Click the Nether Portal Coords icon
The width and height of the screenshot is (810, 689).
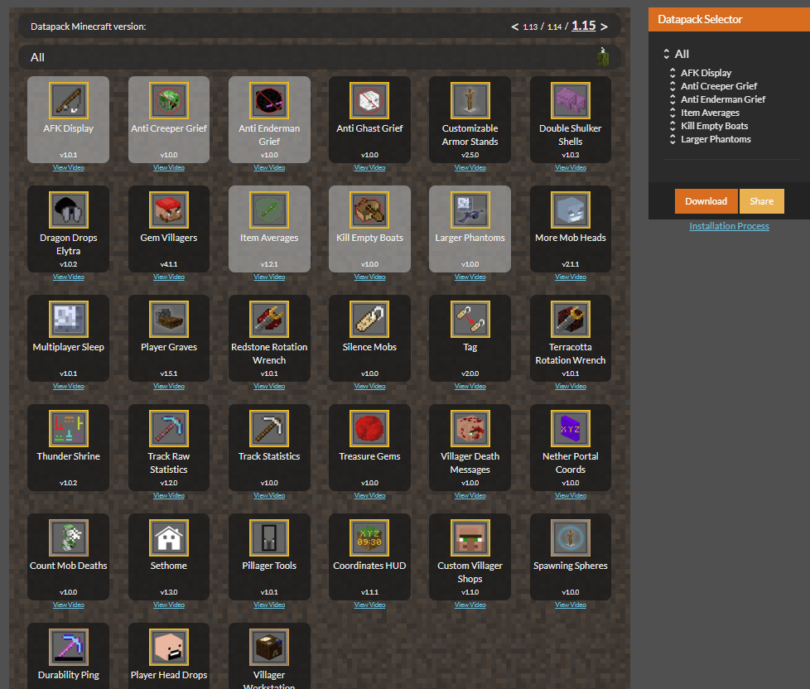click(571, 429)
